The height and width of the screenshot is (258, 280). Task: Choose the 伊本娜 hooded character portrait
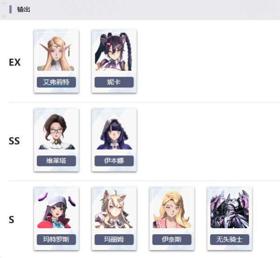[x=114, y=131]
